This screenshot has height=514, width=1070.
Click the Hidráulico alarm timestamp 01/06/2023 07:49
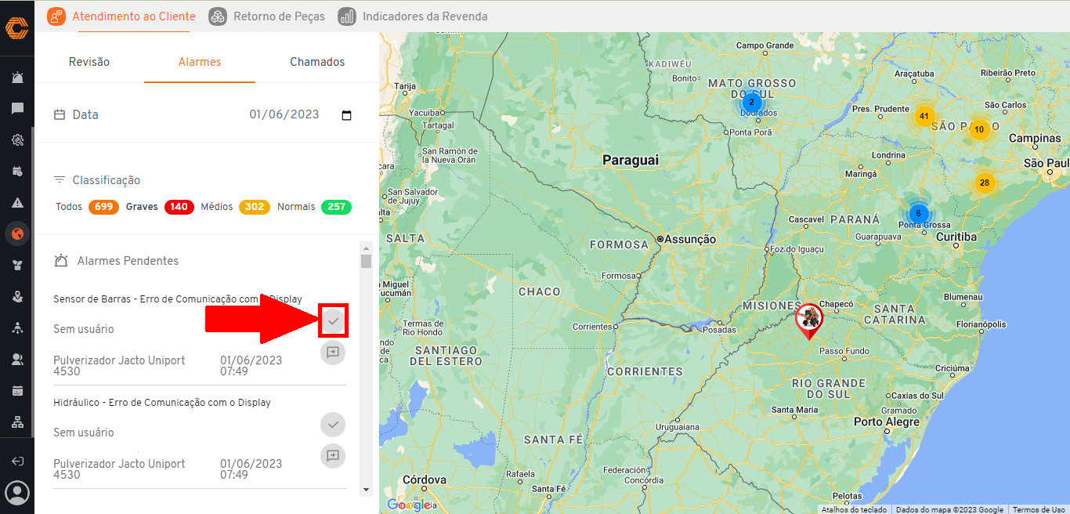point(251,469)
